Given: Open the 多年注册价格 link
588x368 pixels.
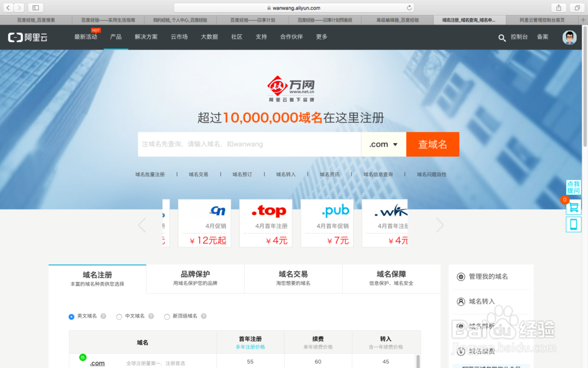Looking at the screenshot, I should [250, 347].
